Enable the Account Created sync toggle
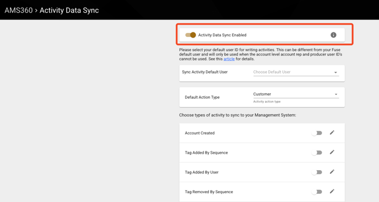 [x=317, y=133]
